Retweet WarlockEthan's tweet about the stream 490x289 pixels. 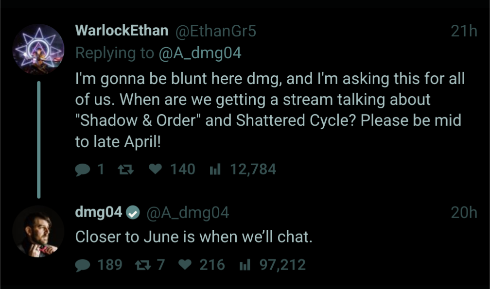pos(125,170)
